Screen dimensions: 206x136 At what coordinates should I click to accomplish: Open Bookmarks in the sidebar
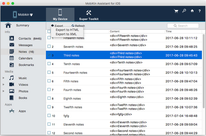[x=26, y=65]
